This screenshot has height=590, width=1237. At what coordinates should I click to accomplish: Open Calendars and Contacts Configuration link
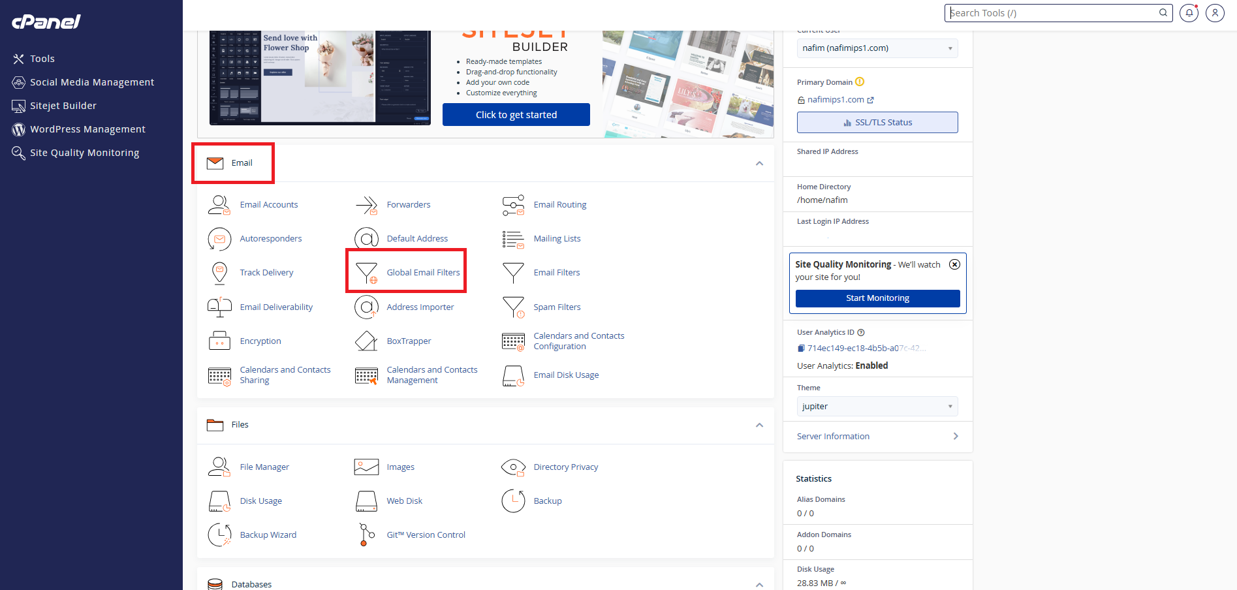tap(579, 341)
